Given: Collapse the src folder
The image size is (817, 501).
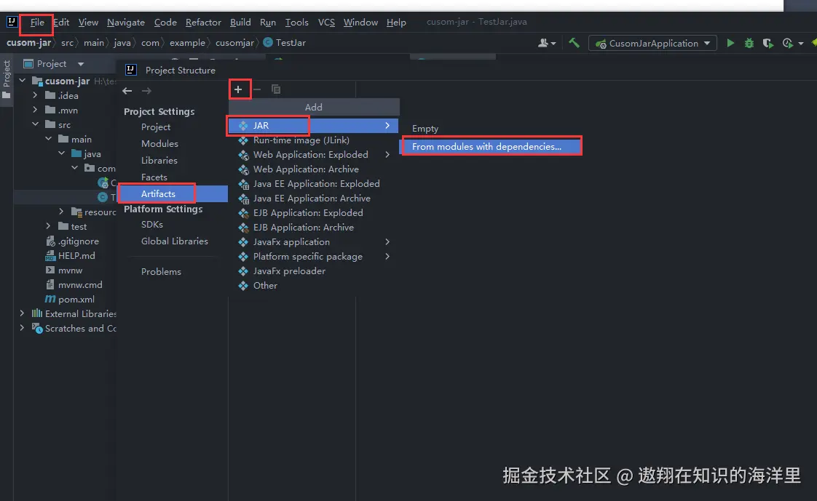Looking at the screenshot, I should 35,124.
